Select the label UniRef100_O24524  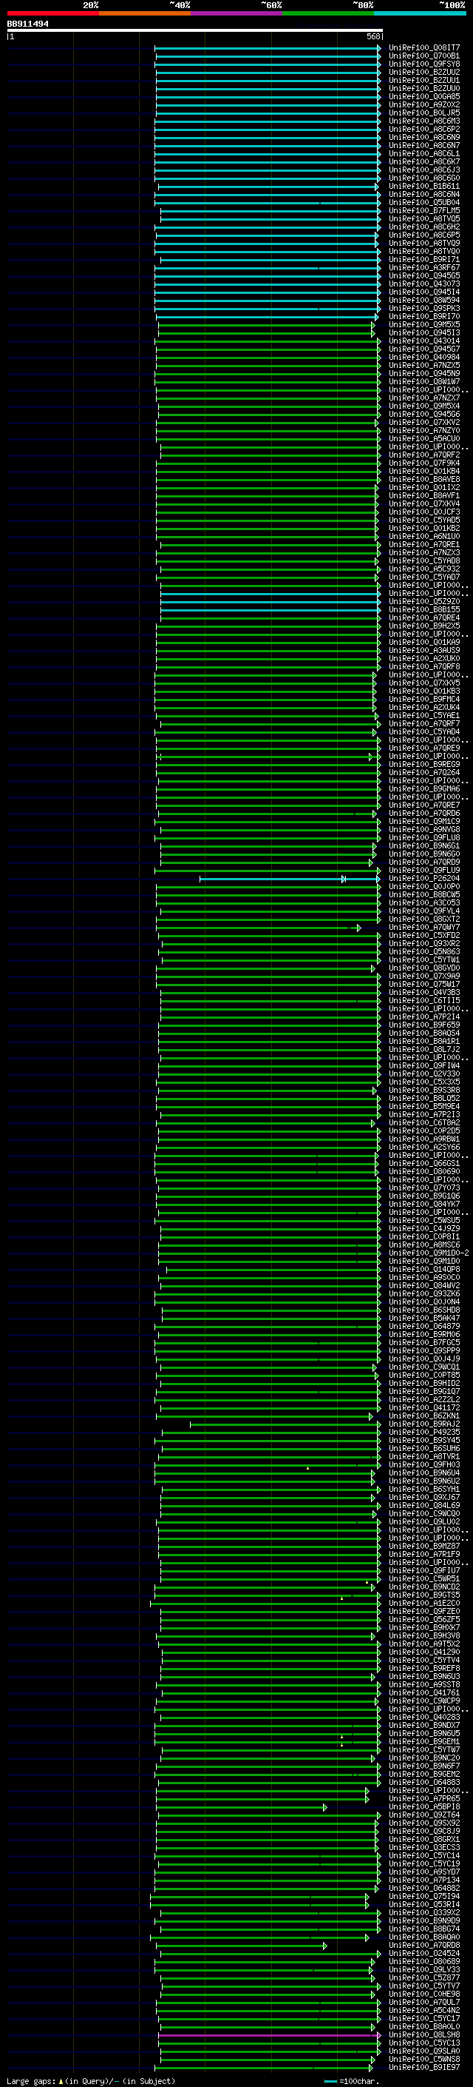(x=423, y=1952)
